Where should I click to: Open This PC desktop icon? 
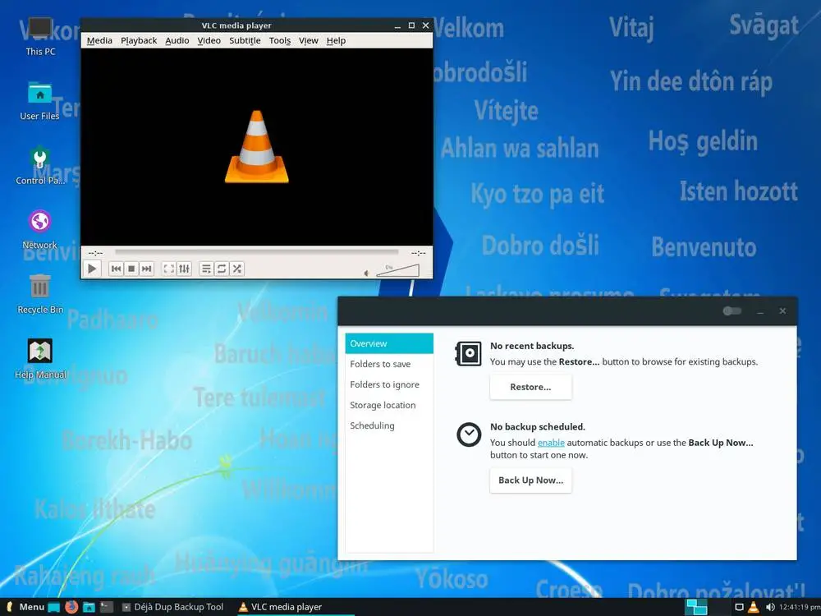pos(39,35)
